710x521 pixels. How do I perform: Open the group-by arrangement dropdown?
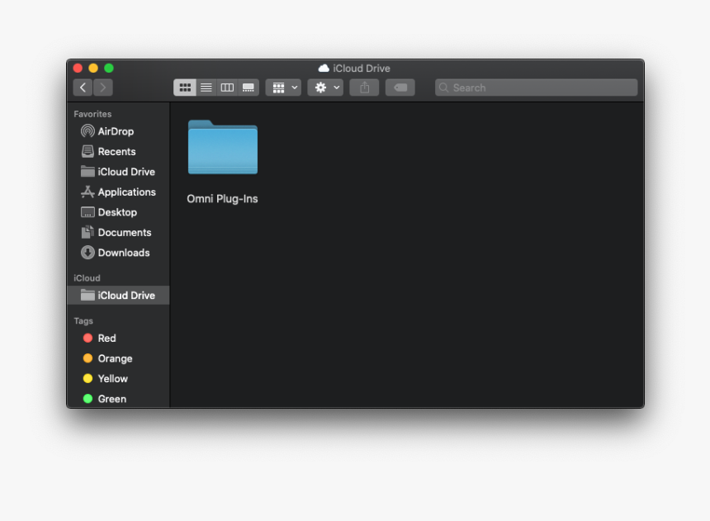pos(283,88)
